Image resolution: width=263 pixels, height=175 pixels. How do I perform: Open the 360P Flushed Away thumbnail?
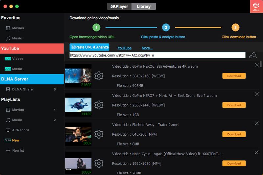[78, 134]
